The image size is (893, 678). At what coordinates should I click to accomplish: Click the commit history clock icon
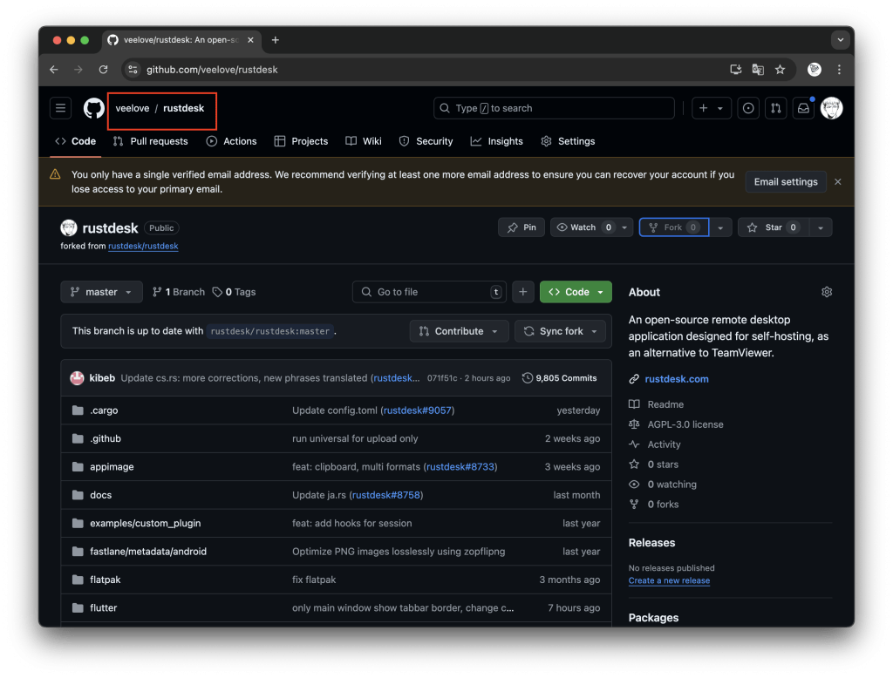click(527, 377)
